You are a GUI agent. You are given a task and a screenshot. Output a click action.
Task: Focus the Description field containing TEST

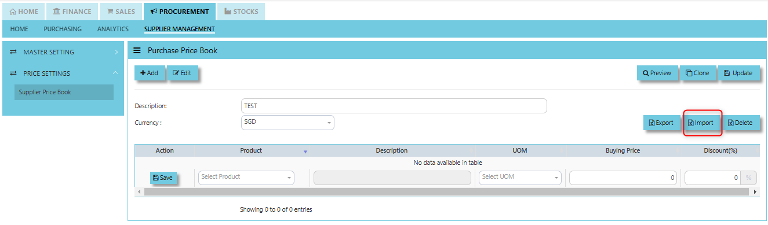coord(394,106)
